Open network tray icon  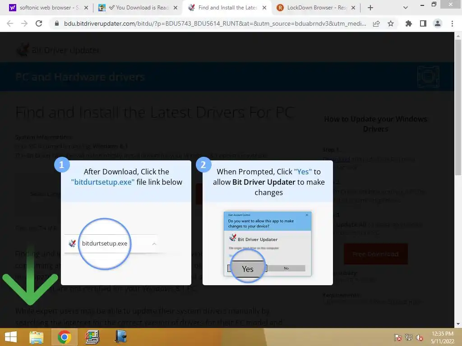tap(409, 337)
